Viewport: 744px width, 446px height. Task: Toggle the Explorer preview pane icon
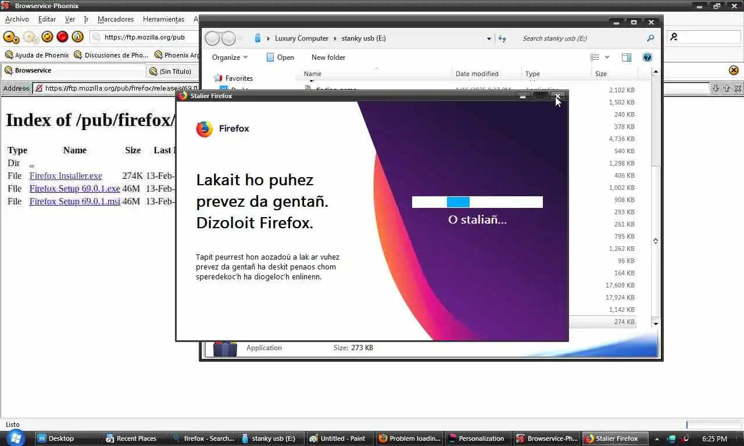[x=626, y=57]
